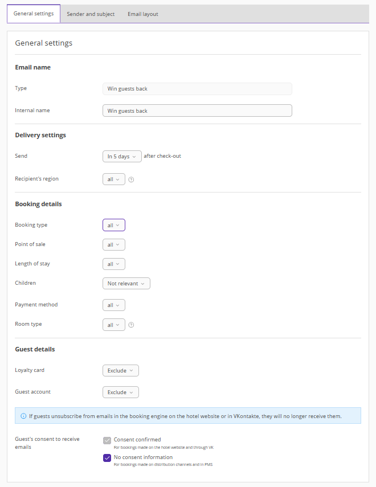Click help icon beside Room type dropdown
The width and height of the screenshot is (376, 487).
pyautogui.click(x=131, y=325)
